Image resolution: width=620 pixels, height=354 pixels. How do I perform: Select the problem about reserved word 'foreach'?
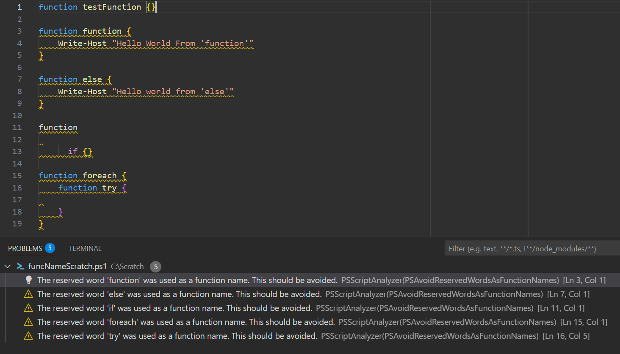[310, 322]
